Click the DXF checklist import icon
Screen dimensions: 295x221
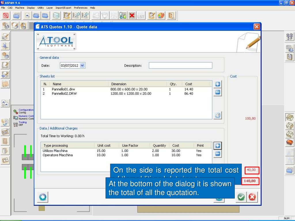[67, 16]
